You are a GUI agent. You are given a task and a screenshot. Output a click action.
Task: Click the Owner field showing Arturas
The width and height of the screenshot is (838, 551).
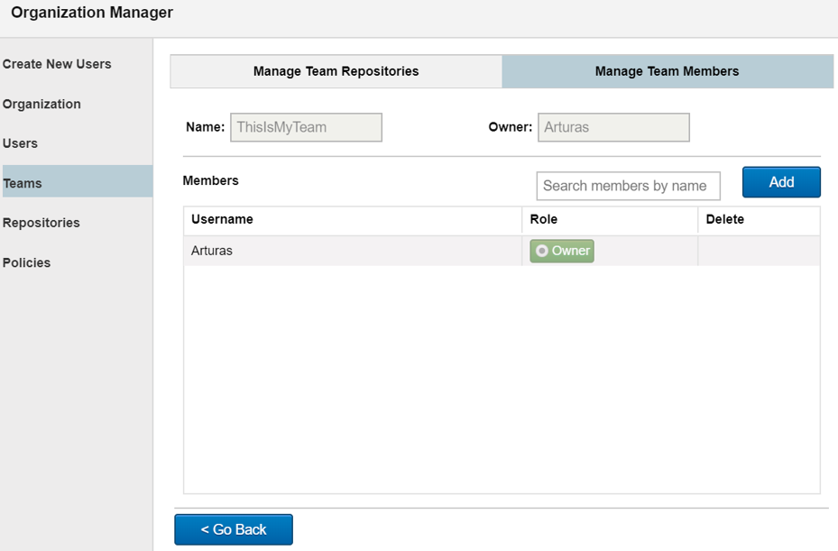click(613, 127)
